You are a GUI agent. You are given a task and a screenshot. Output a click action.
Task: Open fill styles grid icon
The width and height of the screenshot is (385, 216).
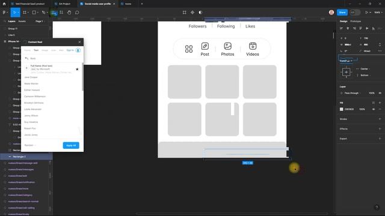tap(374, 103)
